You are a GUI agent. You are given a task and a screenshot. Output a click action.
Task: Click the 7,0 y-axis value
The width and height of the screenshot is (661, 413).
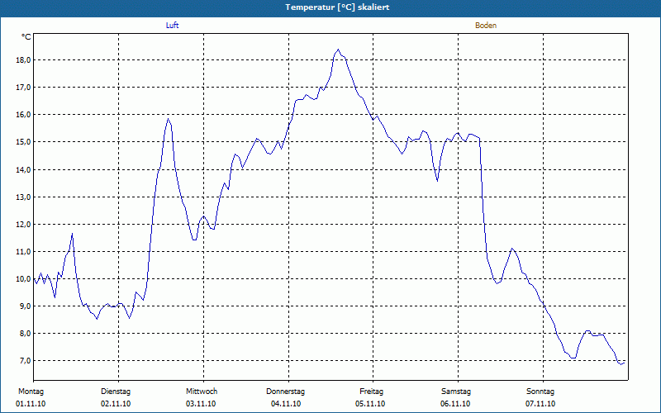click(26, 361)
